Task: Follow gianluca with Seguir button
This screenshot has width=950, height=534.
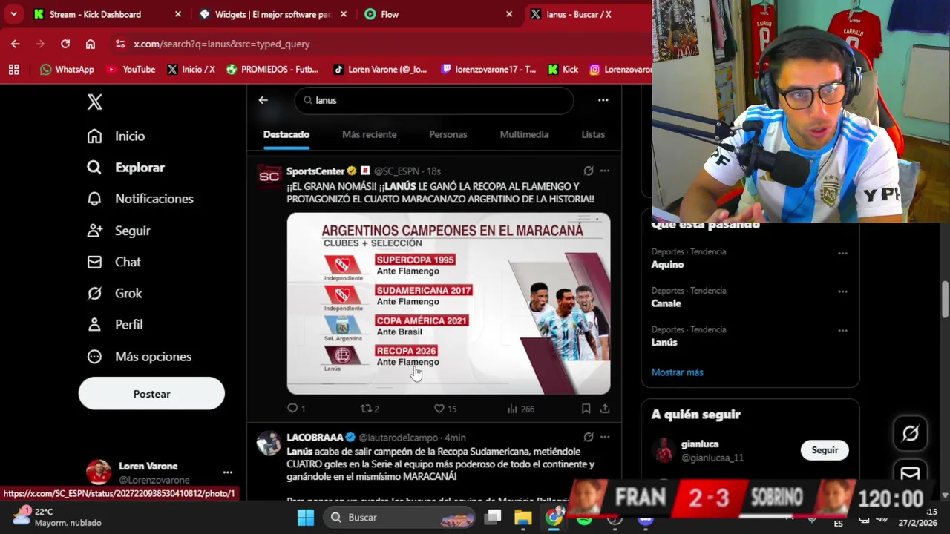Action: [825, 450]
